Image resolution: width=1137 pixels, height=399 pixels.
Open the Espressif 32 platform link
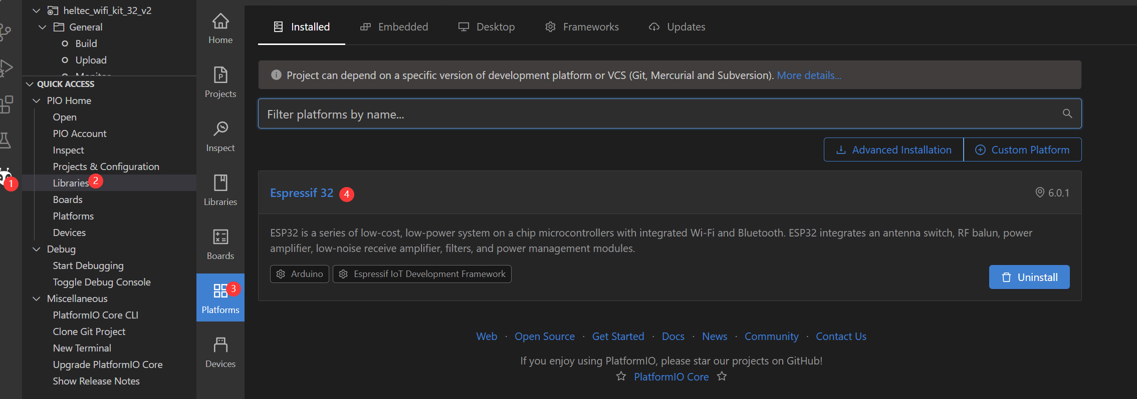(x=302, y=193)
